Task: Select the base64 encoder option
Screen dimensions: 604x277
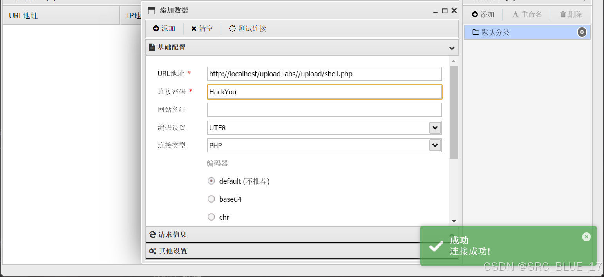Action: click(x=211, y=199)
